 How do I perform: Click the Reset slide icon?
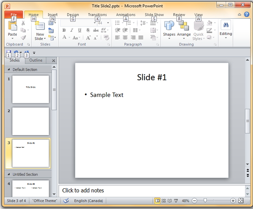click(x=51, y=30)
